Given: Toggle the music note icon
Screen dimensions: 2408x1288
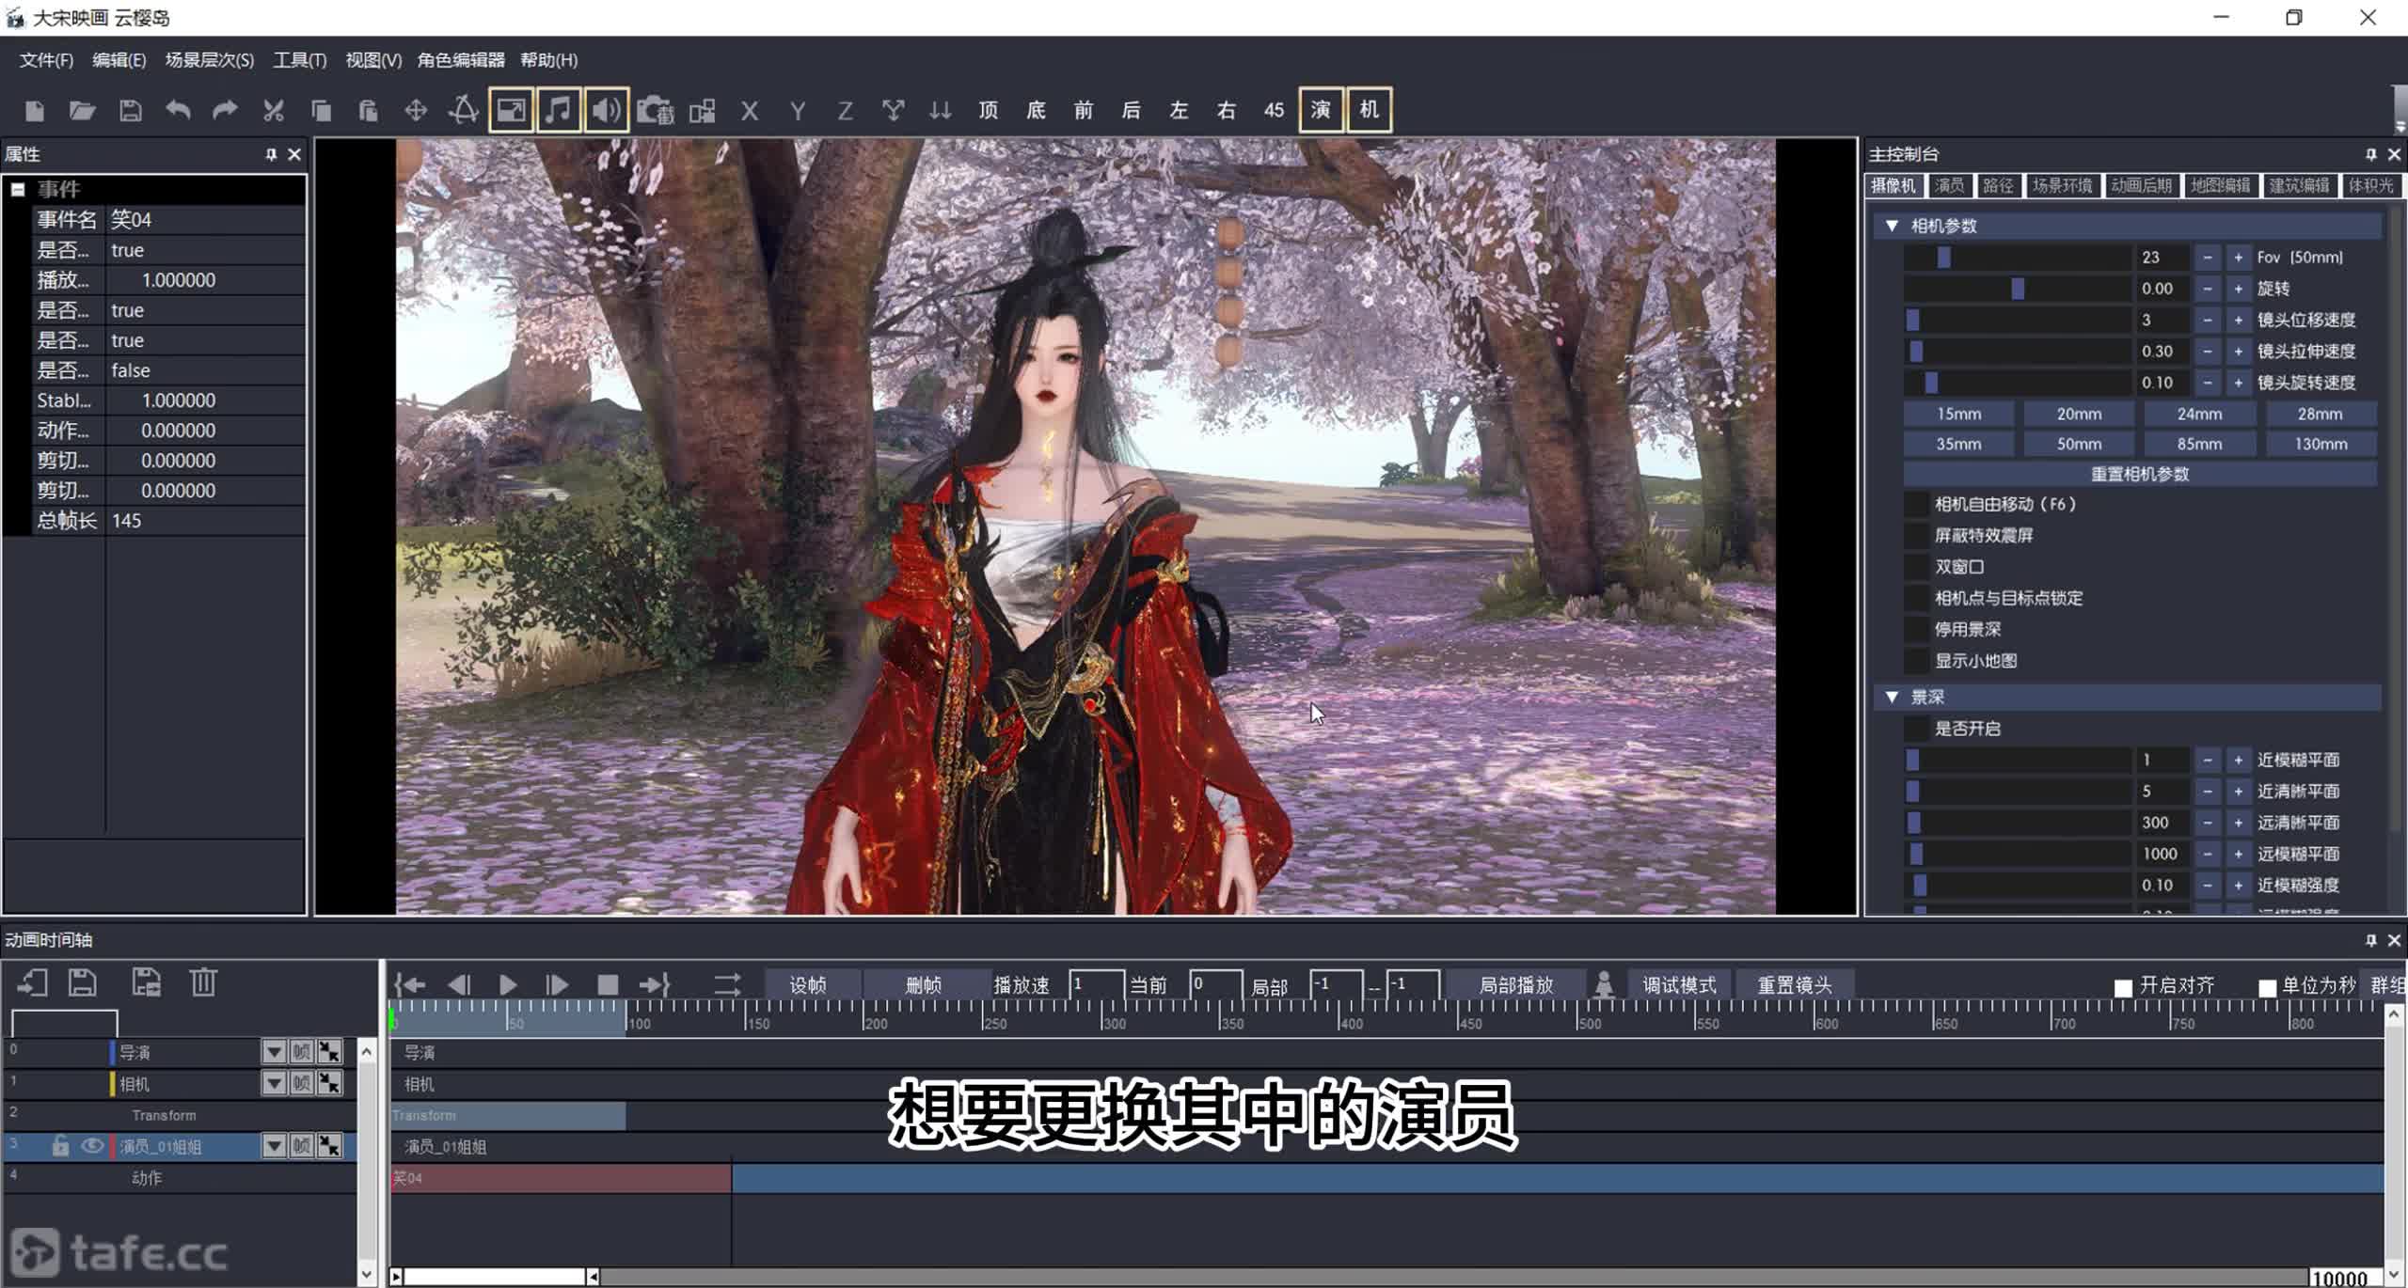Looking at the screenshot, I should 559,110.
